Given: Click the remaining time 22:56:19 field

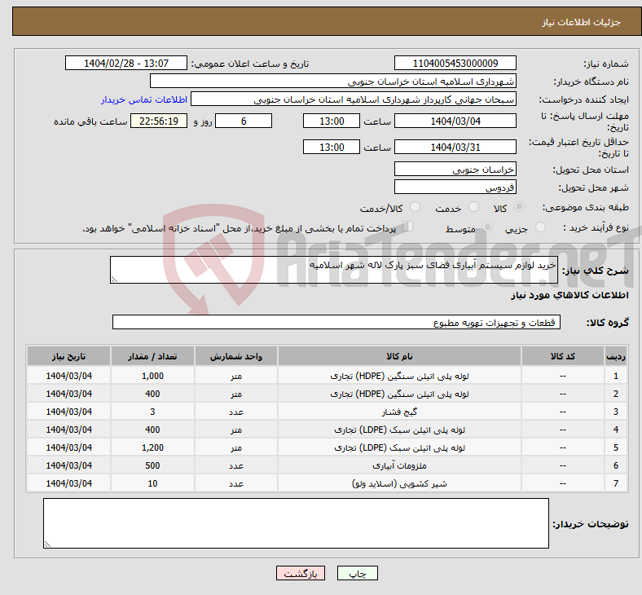Looking at the screenshot, I should point(159,121).
